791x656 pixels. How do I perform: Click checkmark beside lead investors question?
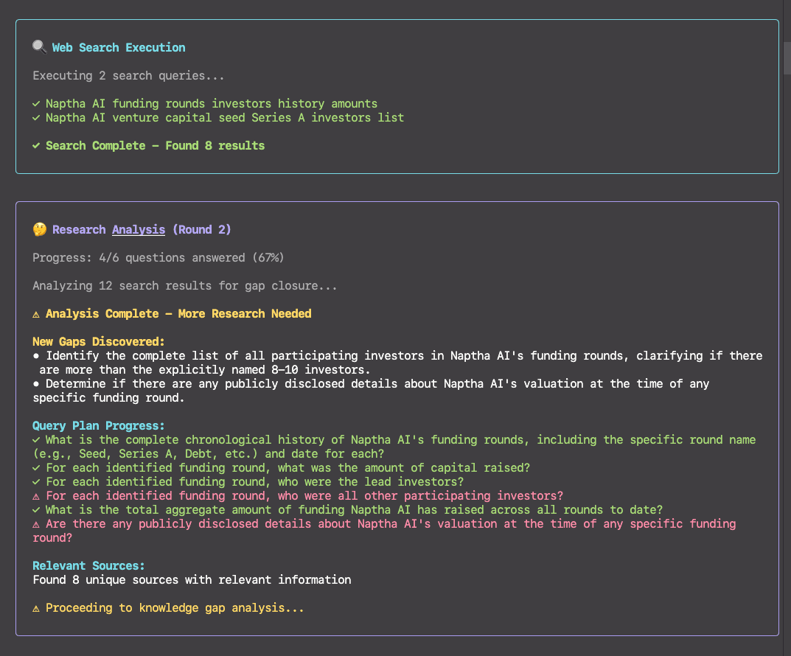(36, 481)
